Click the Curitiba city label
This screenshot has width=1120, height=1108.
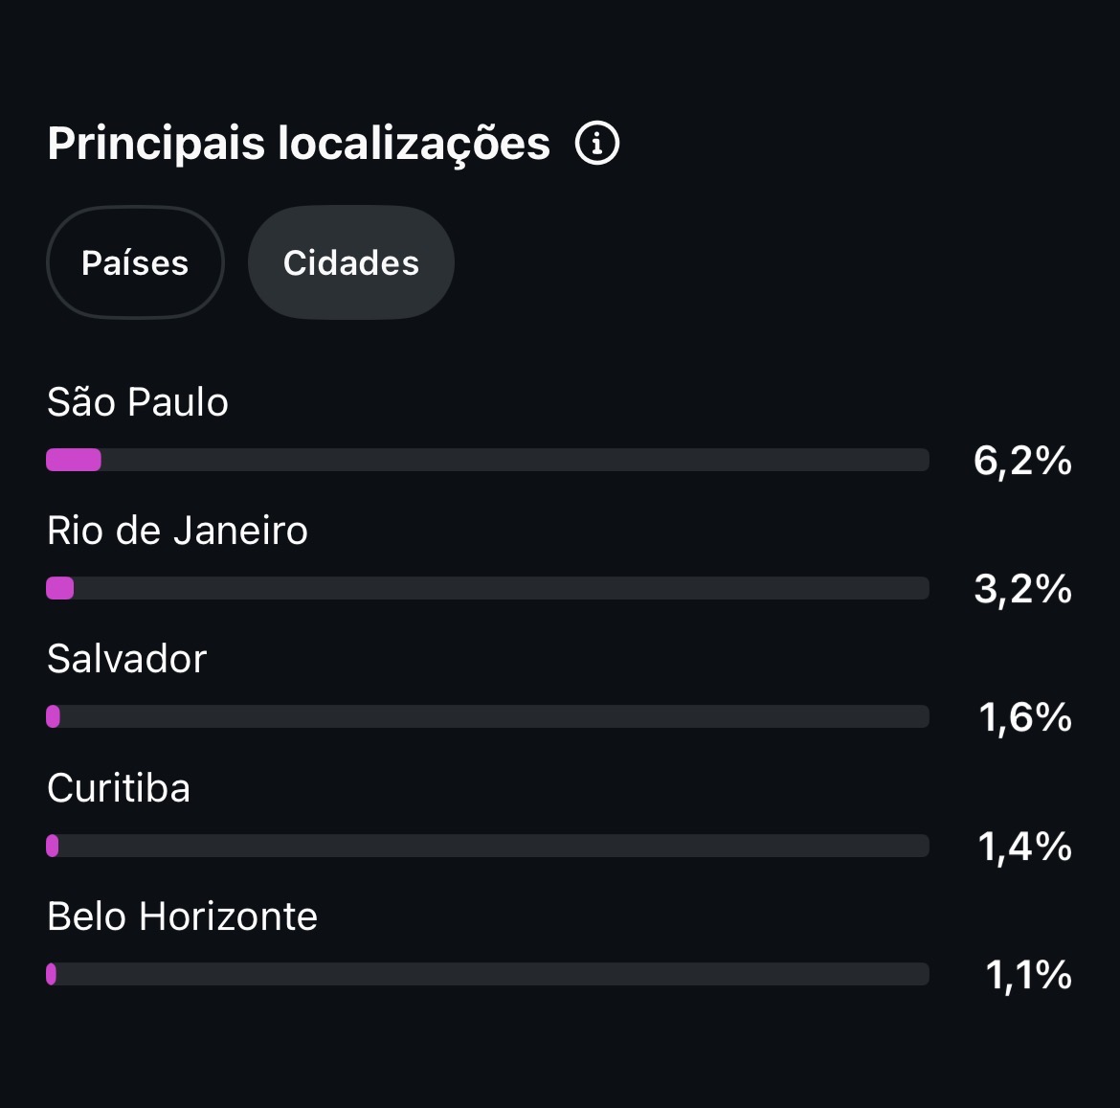pos(119,787)
